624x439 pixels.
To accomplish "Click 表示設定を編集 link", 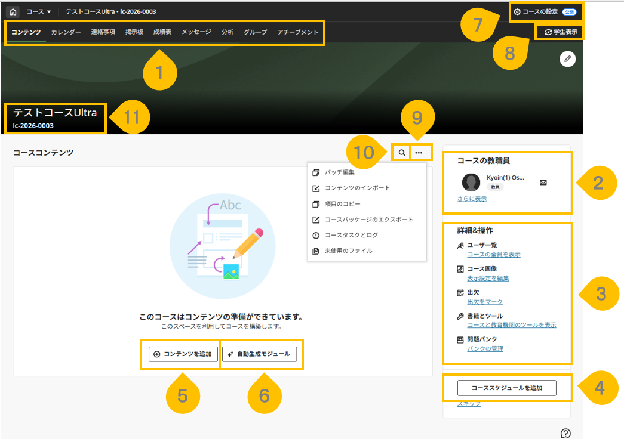I will [488, 279].
